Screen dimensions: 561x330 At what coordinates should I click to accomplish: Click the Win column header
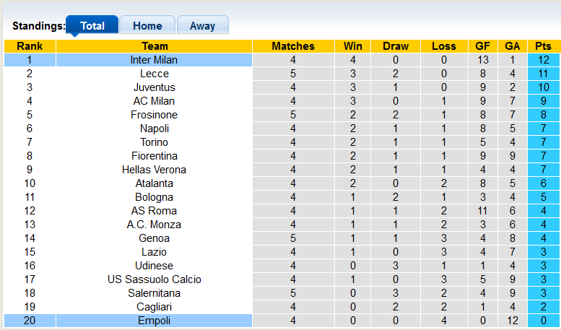353,46
